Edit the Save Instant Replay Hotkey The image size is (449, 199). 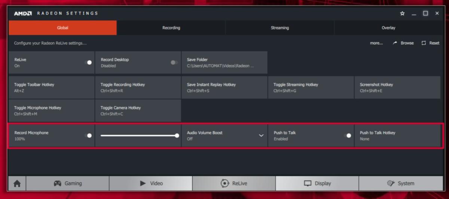click(x=224, y=88)
